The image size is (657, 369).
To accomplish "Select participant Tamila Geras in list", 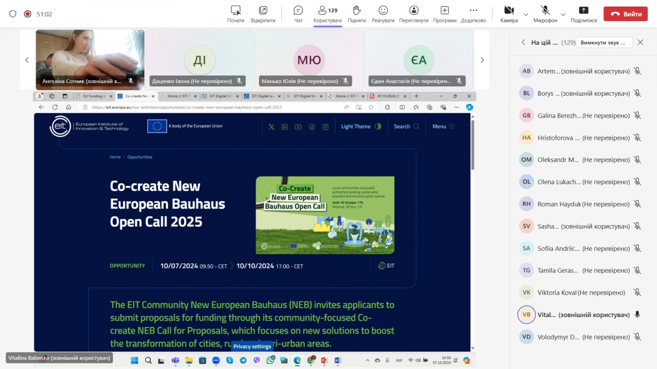I will pyautogui.click(x=580, y=271).
